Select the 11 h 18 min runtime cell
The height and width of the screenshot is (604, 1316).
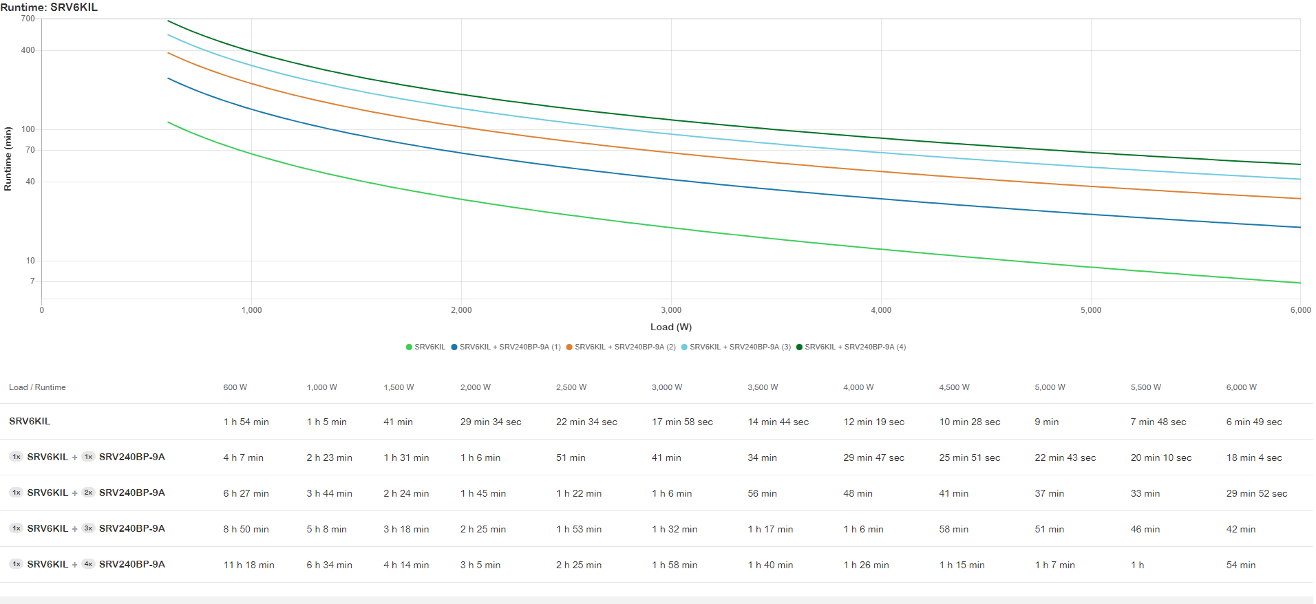[x=248, y=565]
